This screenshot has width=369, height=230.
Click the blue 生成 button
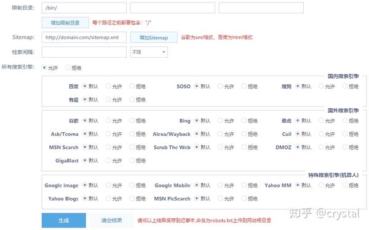tap(64, 220)
